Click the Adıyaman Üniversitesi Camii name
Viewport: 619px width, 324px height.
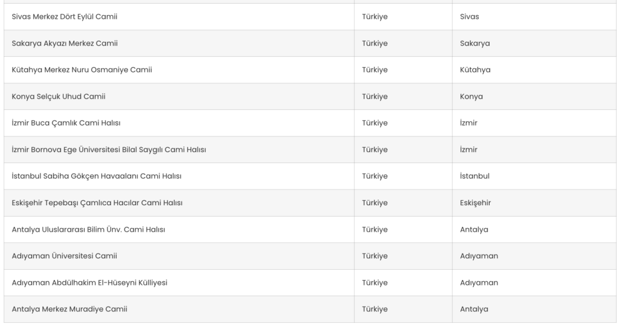pos(64,256)
